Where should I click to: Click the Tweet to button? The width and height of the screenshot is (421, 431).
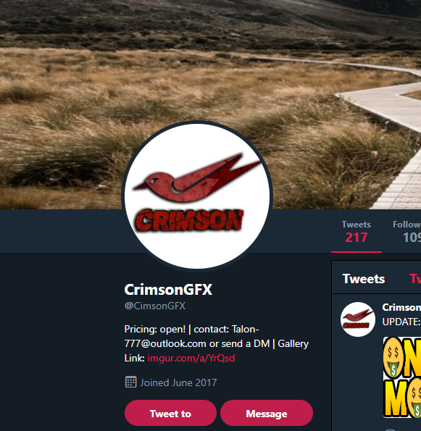pos(170,413)
